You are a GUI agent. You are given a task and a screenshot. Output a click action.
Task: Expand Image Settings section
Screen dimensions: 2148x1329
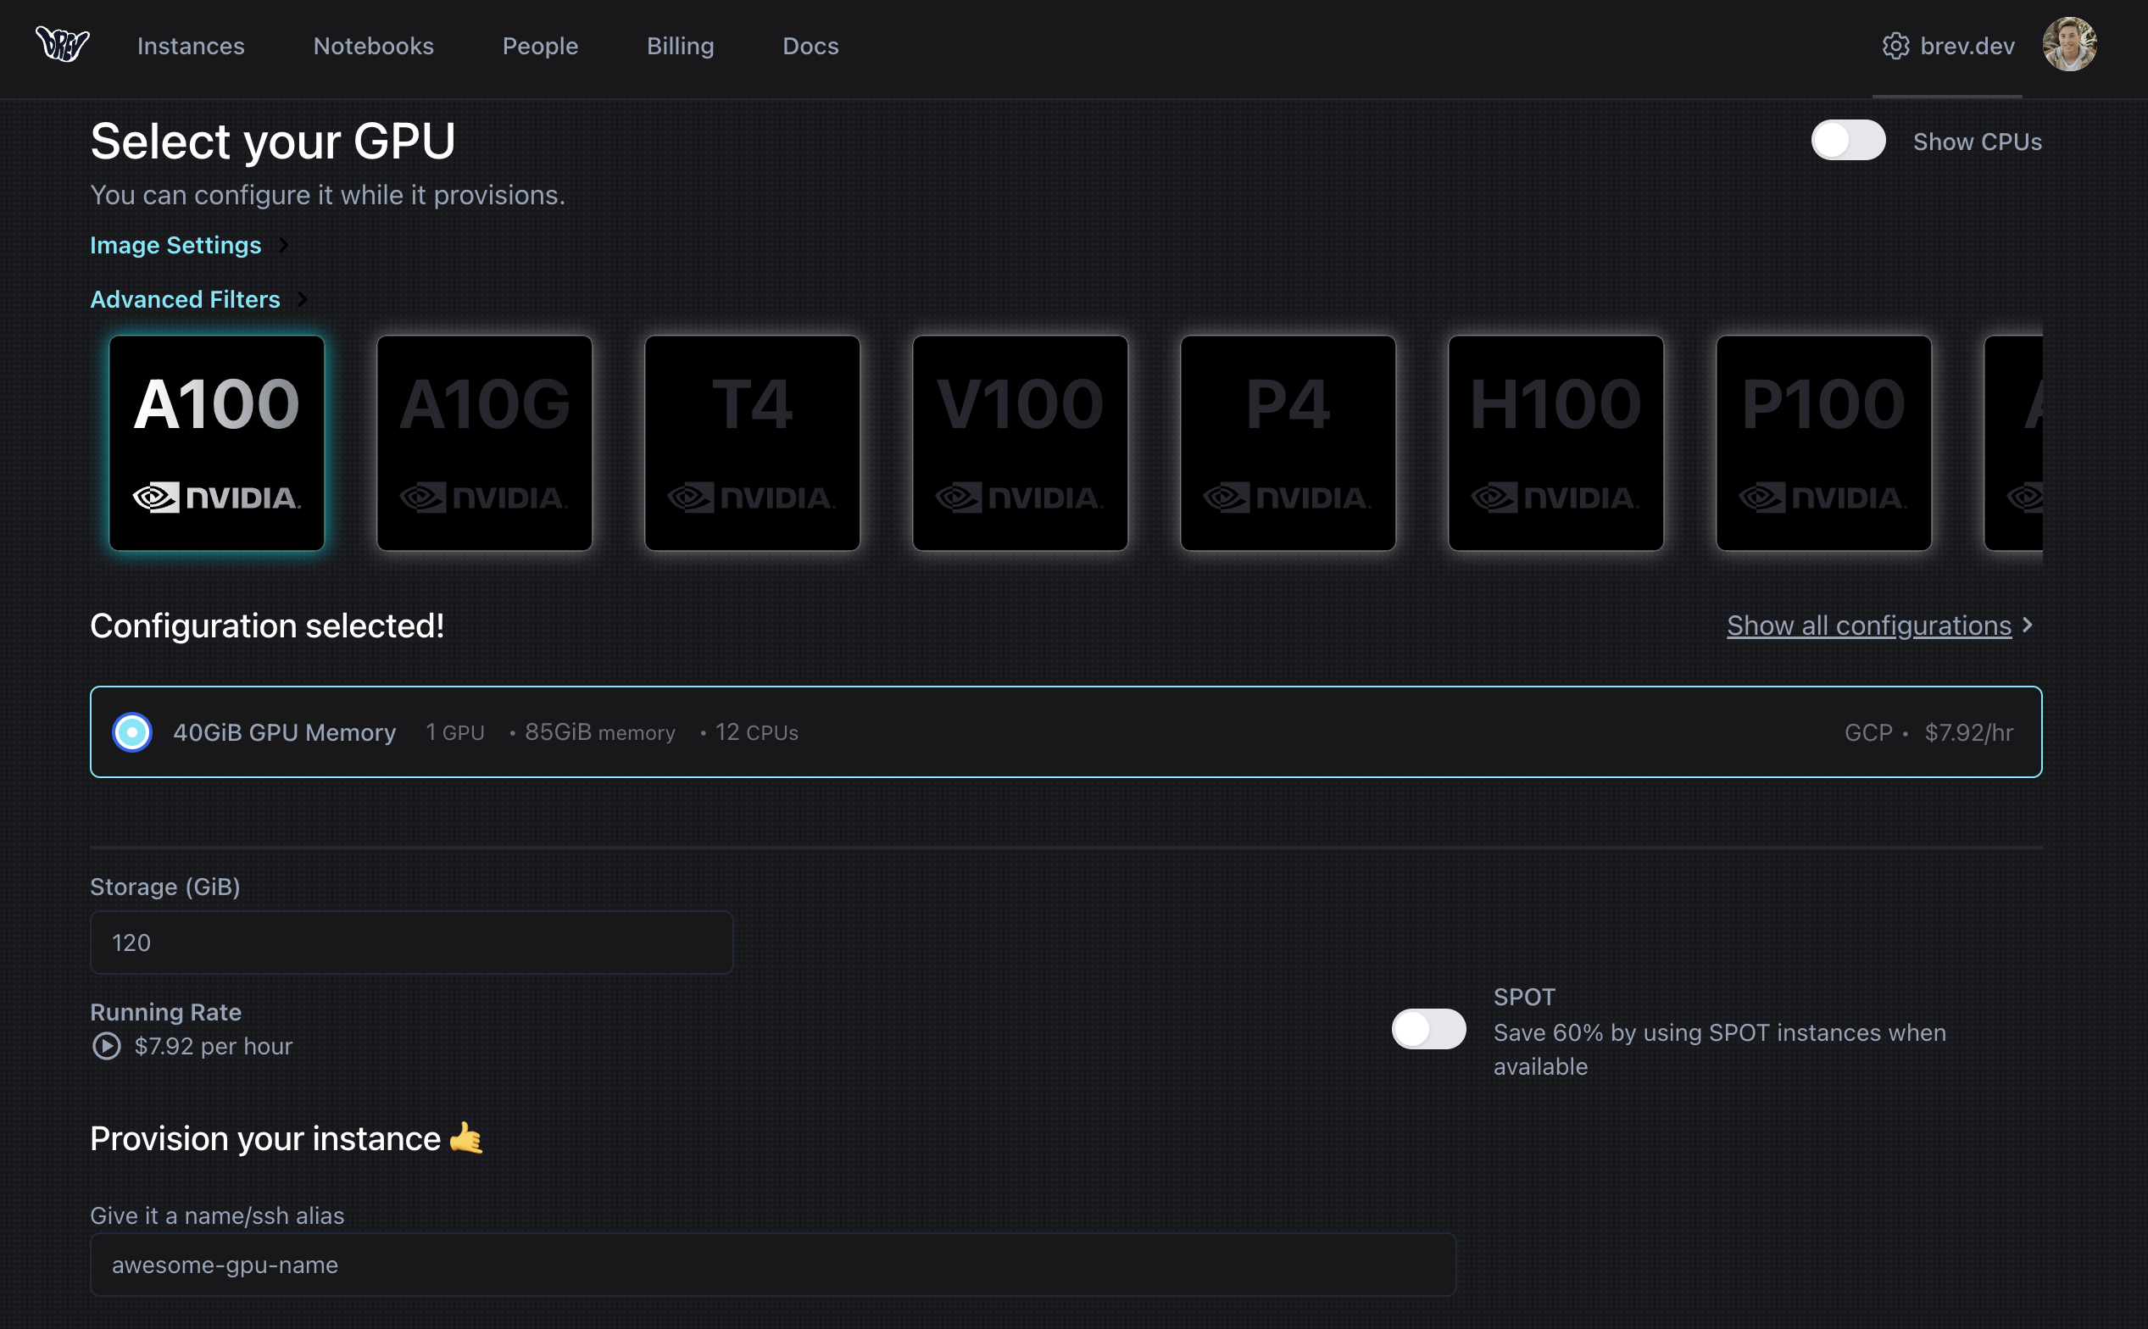(175, 245)
